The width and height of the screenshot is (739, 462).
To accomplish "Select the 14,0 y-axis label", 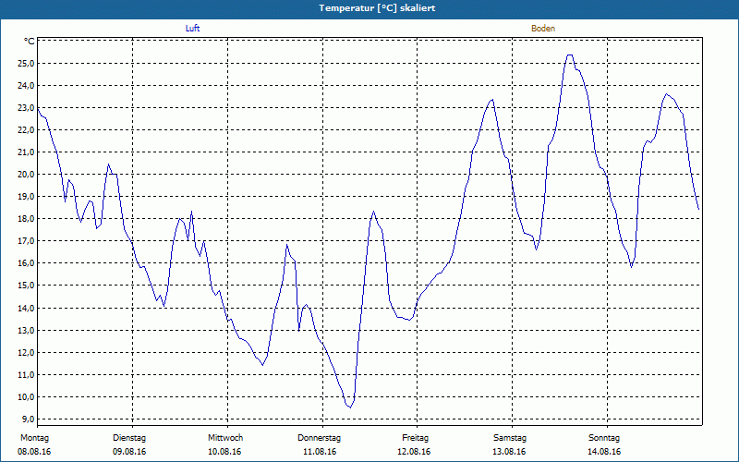I will pyautogui.click(x=27, y=308).
